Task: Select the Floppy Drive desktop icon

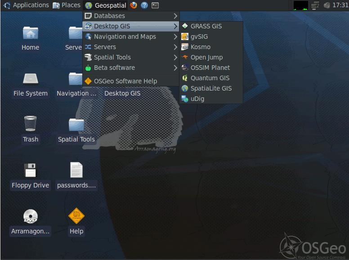Action: [x=30, y=170]
